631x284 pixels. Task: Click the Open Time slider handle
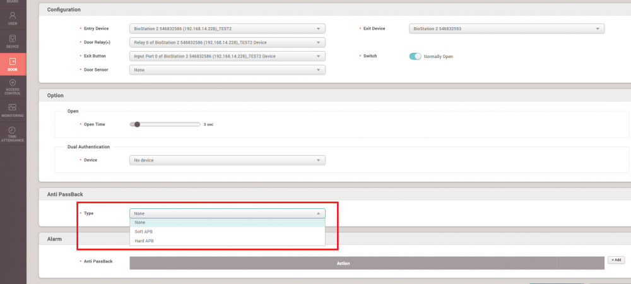pos(137,124)
